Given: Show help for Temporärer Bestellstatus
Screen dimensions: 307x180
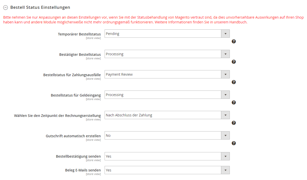Looking at the screenshot, I should pos(234,41).
